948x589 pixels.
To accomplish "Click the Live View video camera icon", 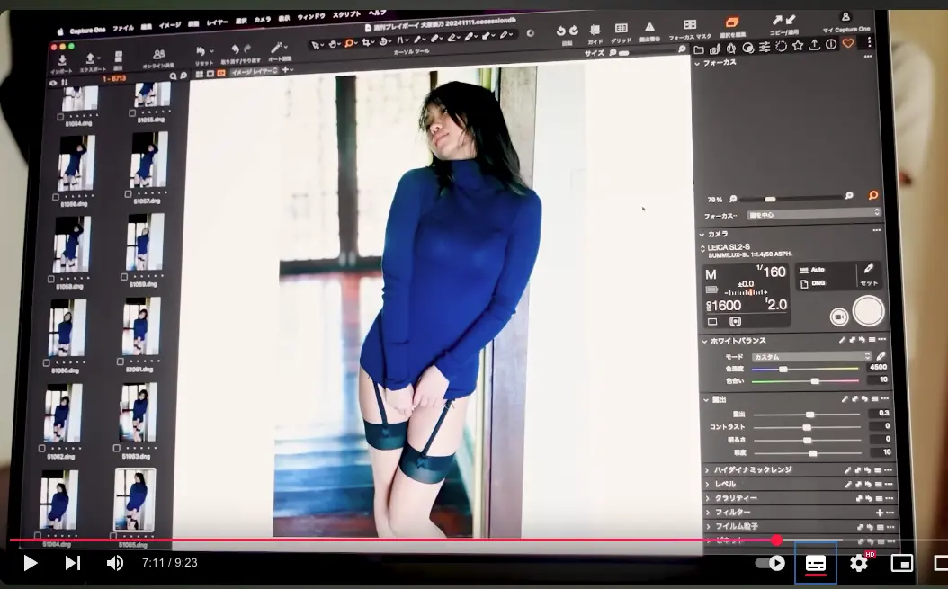I will [x=838, y=317].
